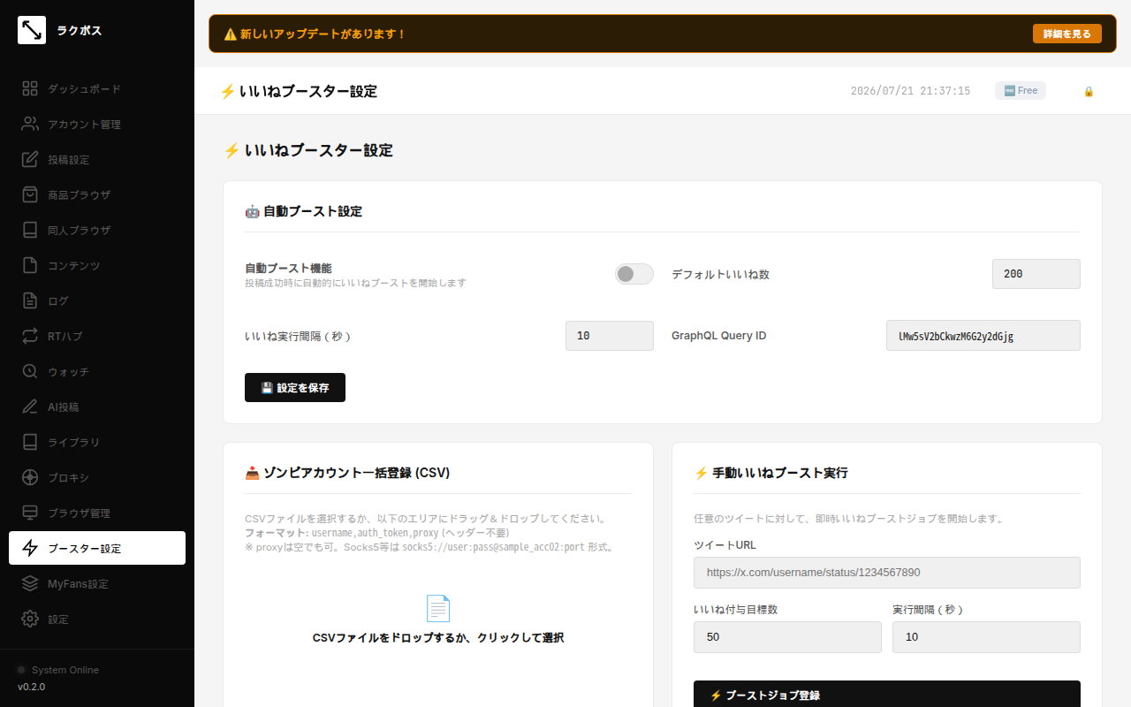
Task: Click CSVファイルをドロップ upload area text
Action: 438,637
